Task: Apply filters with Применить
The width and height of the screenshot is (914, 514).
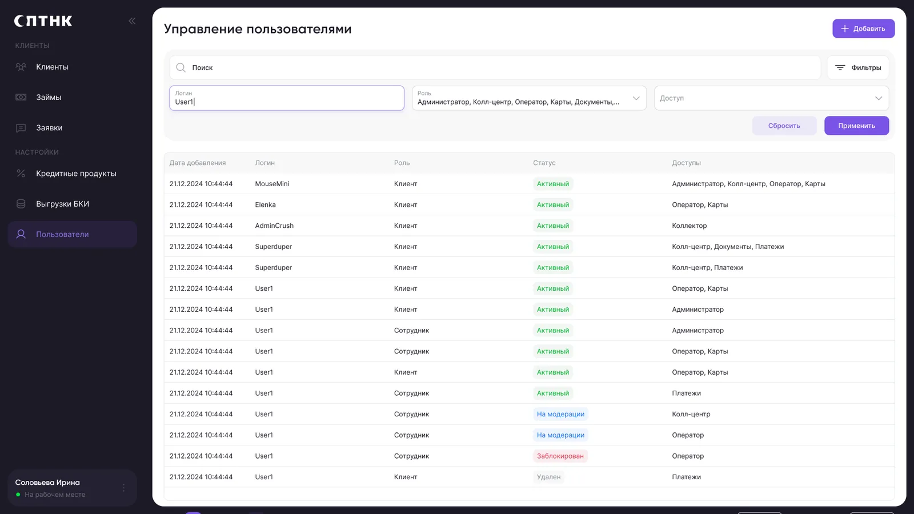Action: 856,126
